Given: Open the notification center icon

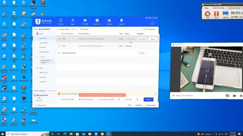Looking at the screenshot, I should pos(240,134).
